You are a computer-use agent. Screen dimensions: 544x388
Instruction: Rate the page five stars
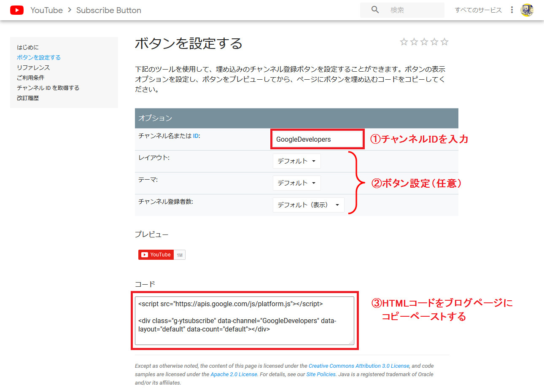(444, 42)
